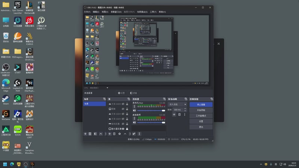Pop out the 控制按钮 dock

coord(212,99)
